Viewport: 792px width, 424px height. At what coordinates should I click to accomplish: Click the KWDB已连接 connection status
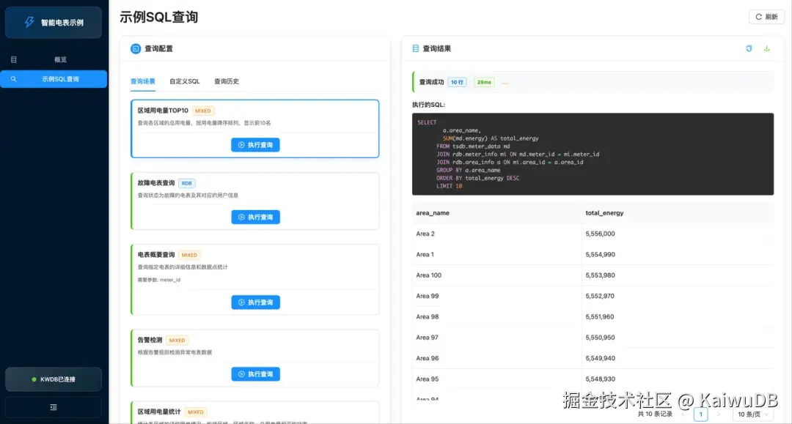[54, 379]
